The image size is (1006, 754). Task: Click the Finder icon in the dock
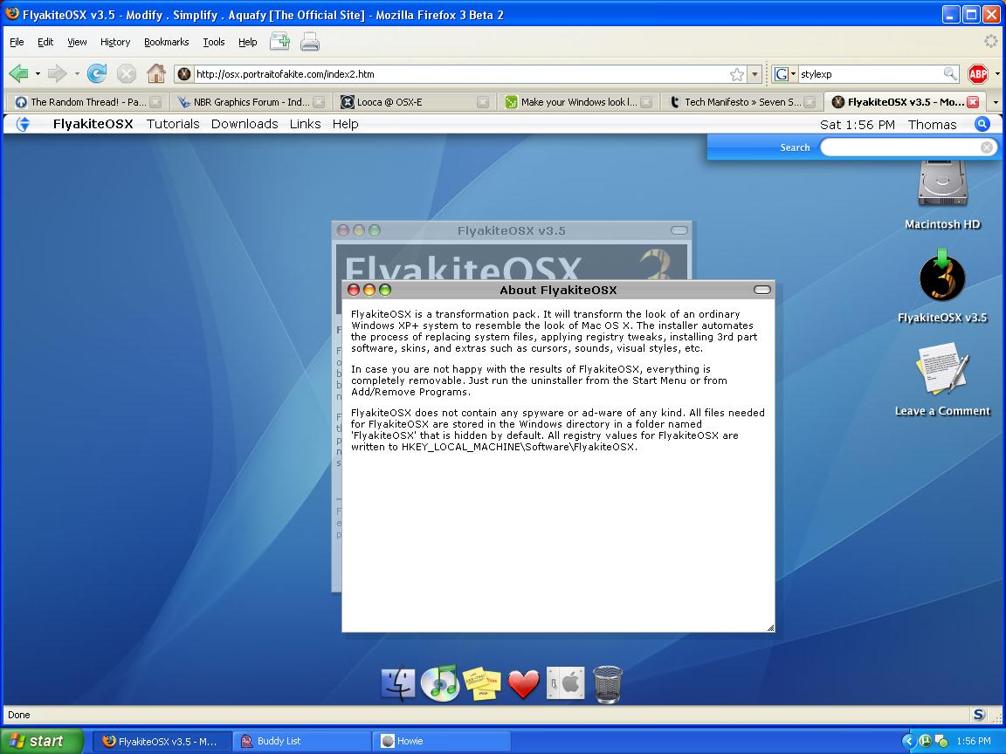pos(398,683)
